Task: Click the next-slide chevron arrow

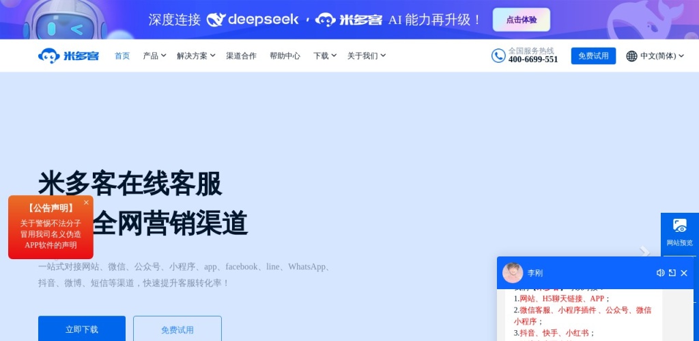Action: coord(644,252)
